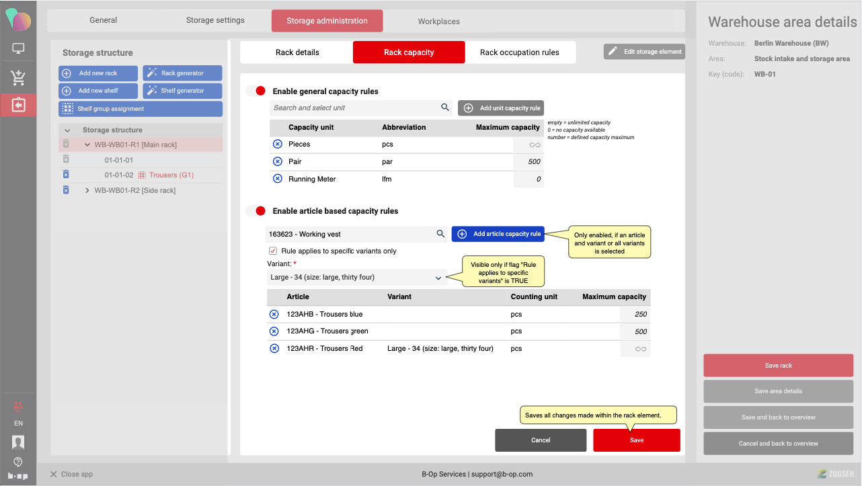Switch to the Rack details tab
Screen dimensions: 862x486
pos(297,52)
